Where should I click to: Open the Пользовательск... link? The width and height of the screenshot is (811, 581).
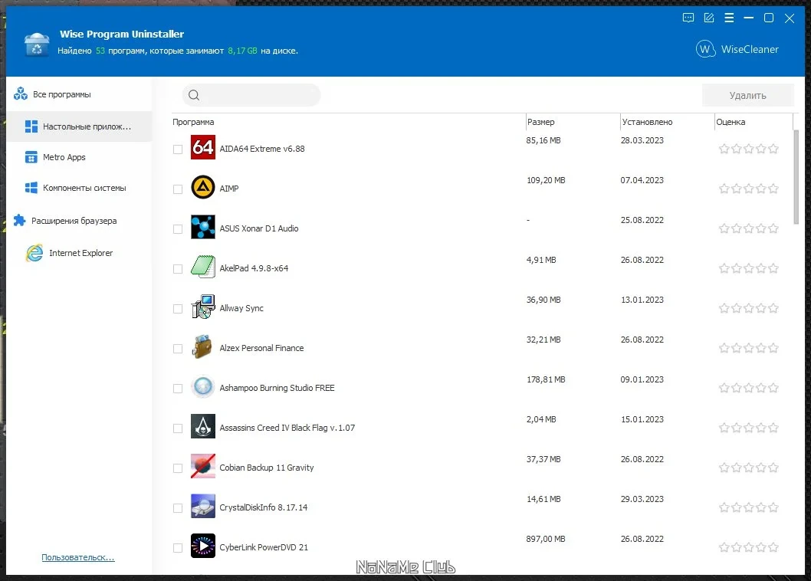coord(78,557)
